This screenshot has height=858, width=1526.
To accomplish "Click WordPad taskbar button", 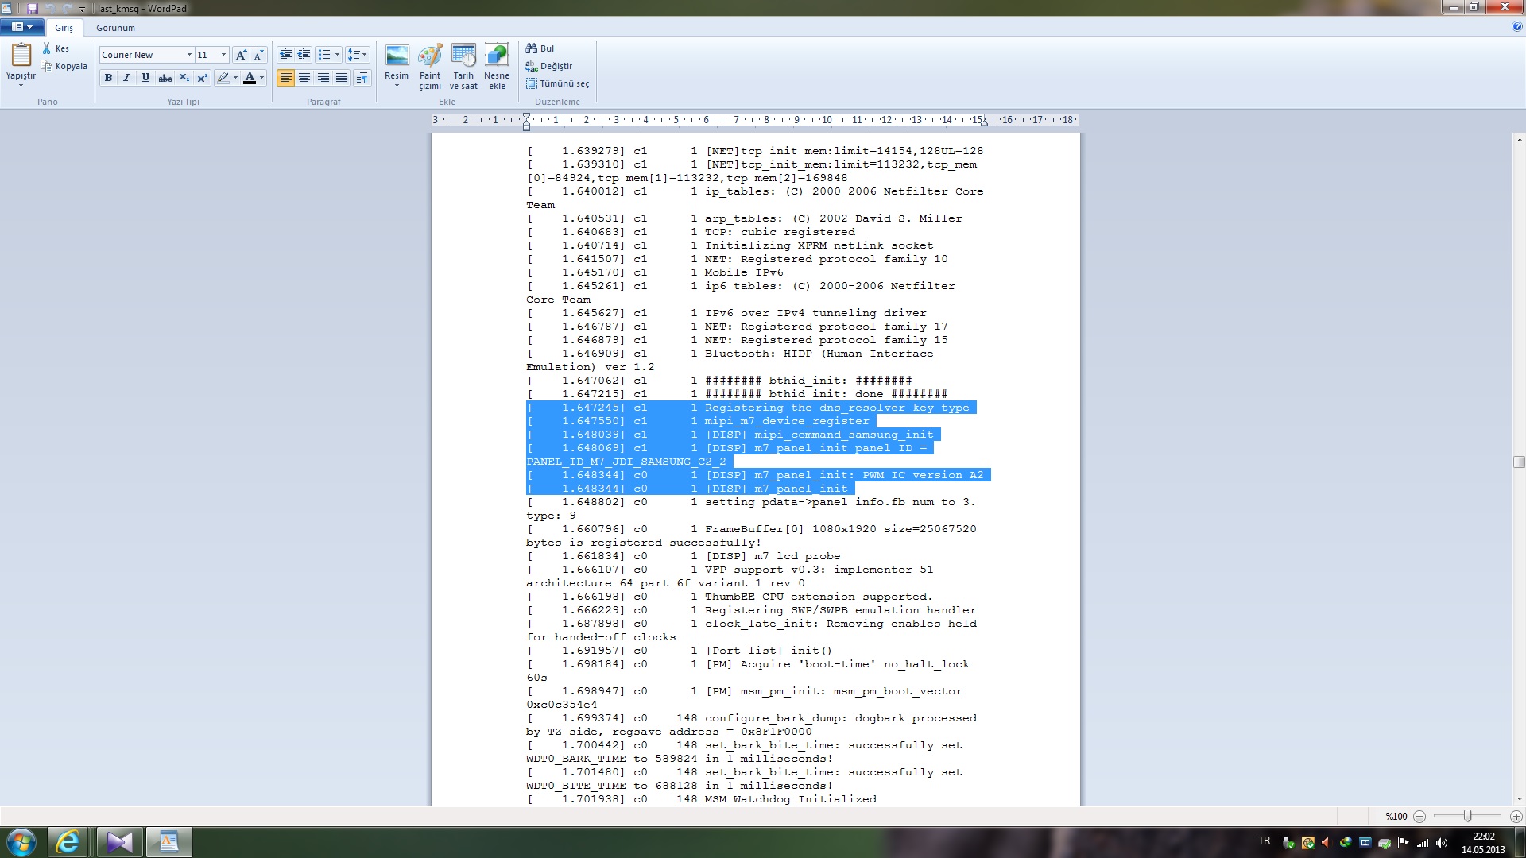I will [x=168, y=842].
